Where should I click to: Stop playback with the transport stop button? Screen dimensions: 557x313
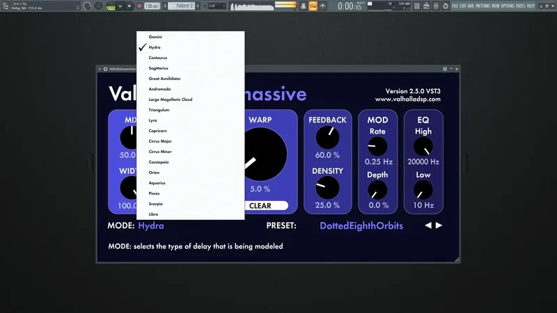point(130,6)
